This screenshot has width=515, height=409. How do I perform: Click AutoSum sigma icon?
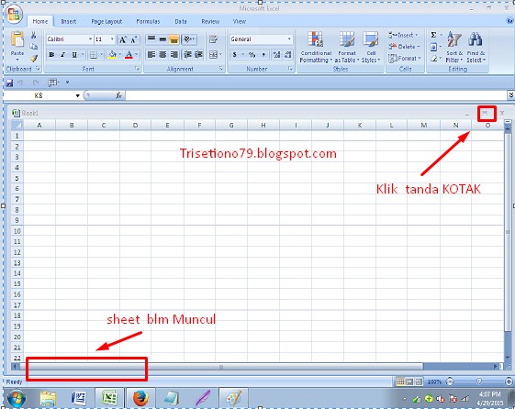(433, 35)
